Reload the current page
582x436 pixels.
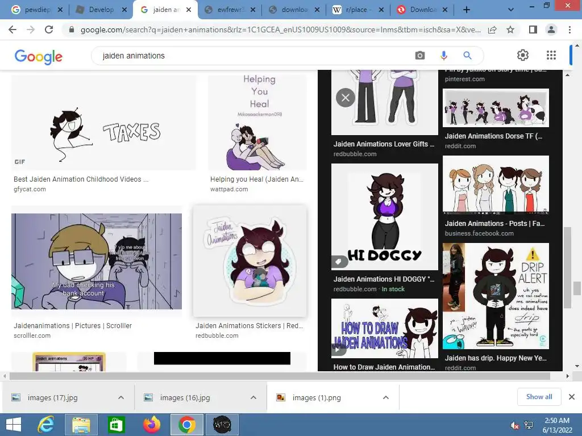49,30
